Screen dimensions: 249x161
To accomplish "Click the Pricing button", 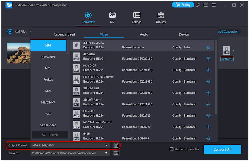I will click(x=183, y=5).
